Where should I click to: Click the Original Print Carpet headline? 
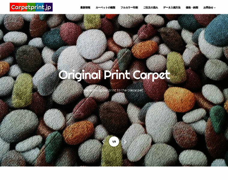[114, 75]
